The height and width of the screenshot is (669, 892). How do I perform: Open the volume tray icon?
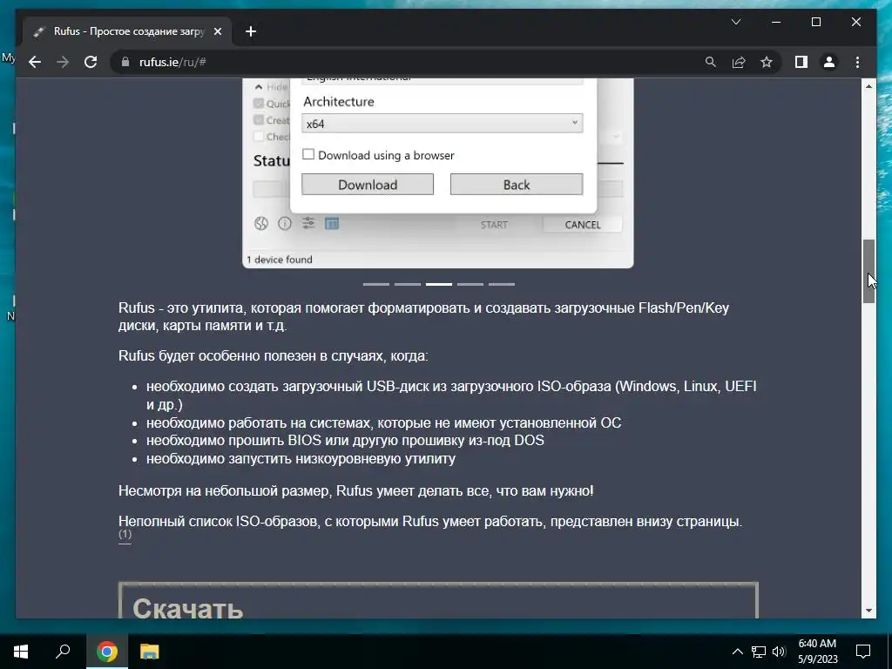click(x=779, y=652)
